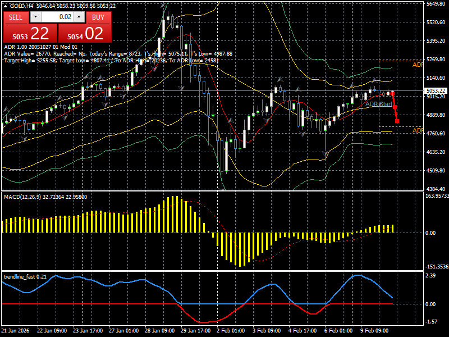Click the current price label 5053.22

click(x=436, y=90)
